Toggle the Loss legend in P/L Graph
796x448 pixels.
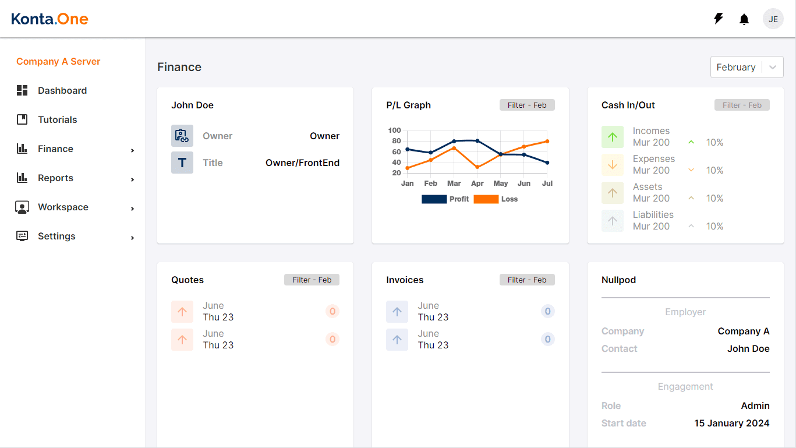[496, 199]
